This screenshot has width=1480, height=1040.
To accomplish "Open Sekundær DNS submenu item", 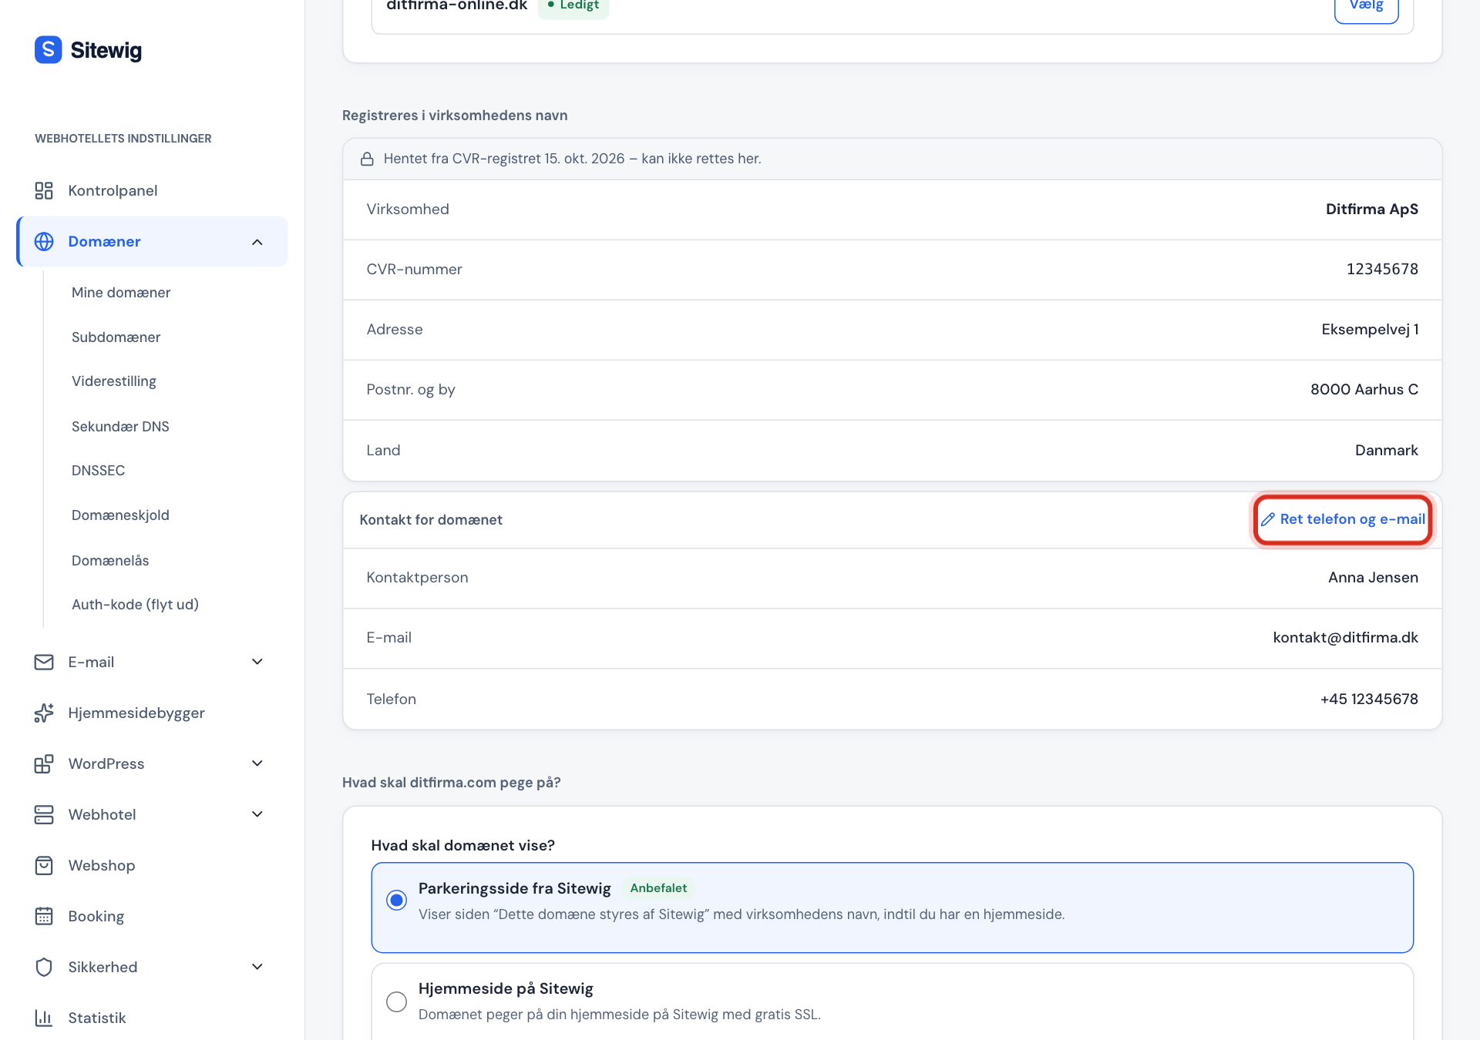I will [120, 427].
